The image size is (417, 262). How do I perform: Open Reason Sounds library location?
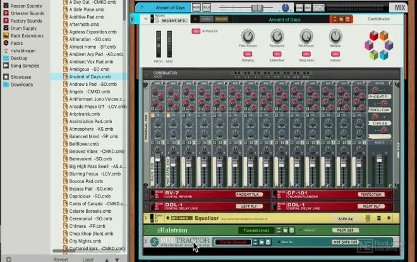point(22,6)
